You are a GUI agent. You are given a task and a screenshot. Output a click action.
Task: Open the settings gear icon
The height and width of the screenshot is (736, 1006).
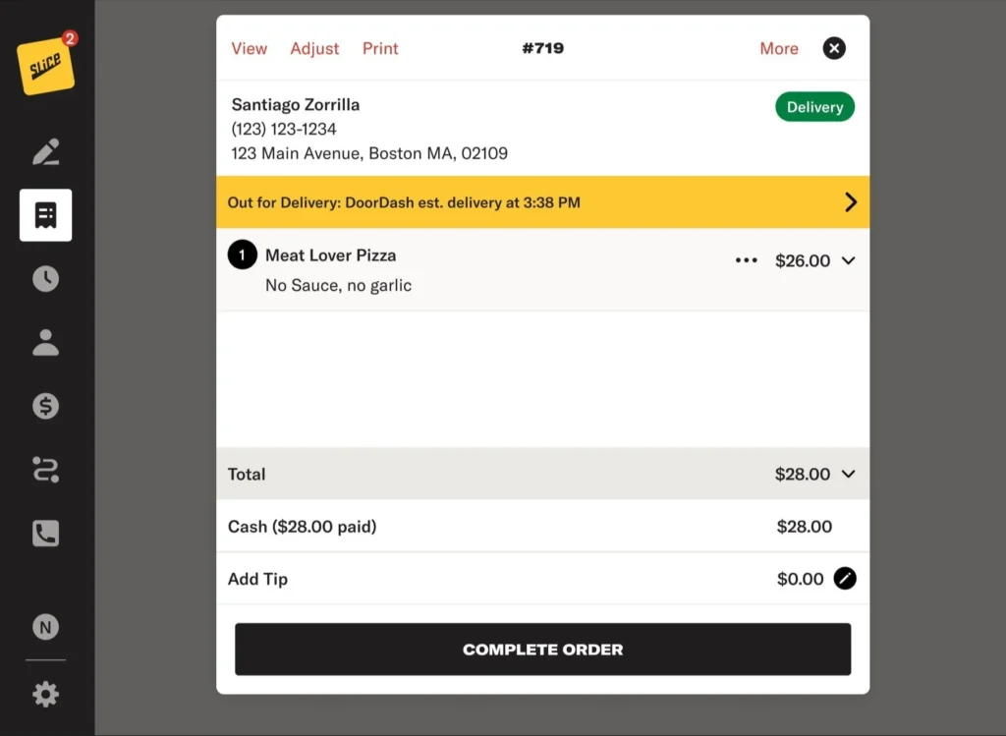pos(45,695)
